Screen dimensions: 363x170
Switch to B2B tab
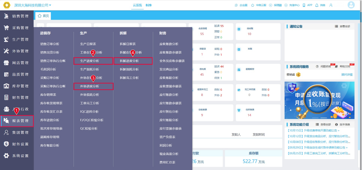(x=148, y=5)
